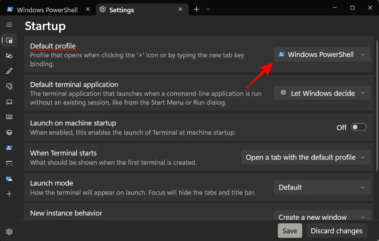
Task: Click the Discard changes button
Action: coord(336,231)
